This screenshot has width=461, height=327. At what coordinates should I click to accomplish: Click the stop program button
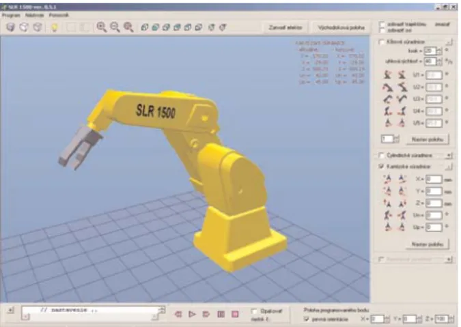(235, 314)
